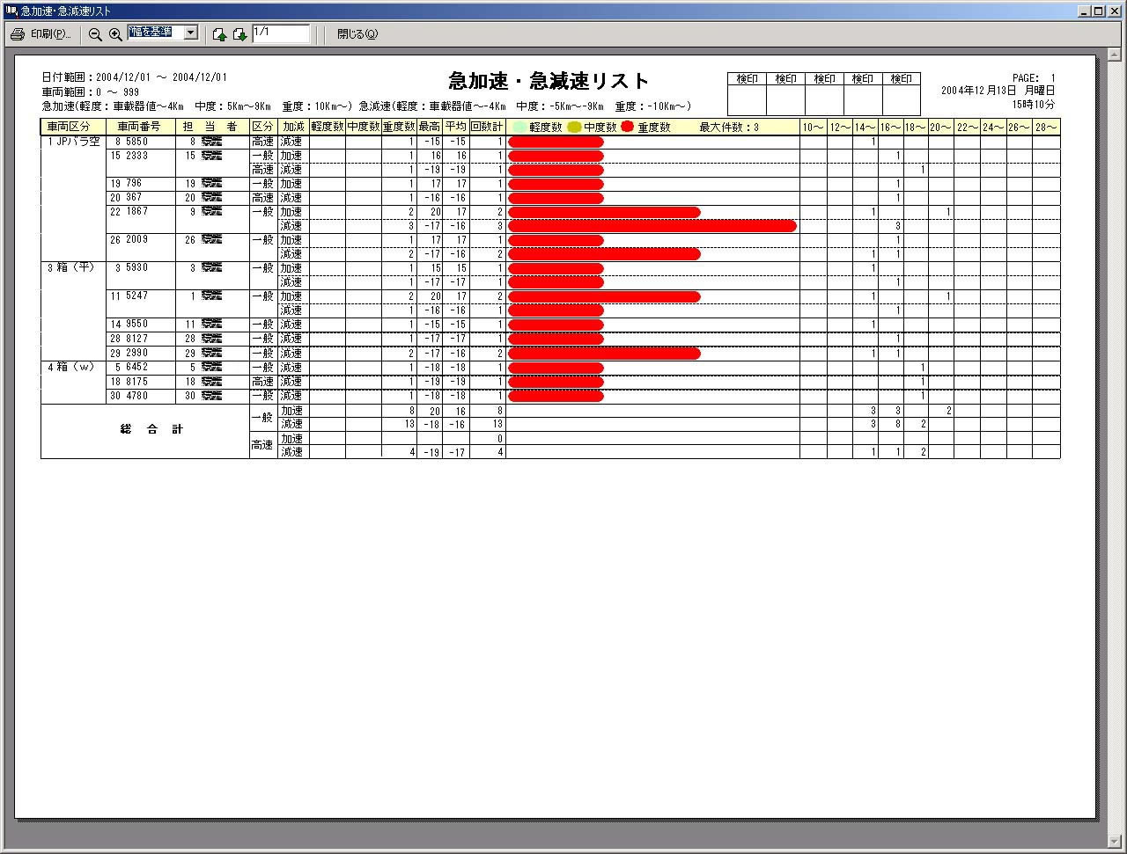
Task: Click the 総合計 summary row label
Action: (151, 430)
